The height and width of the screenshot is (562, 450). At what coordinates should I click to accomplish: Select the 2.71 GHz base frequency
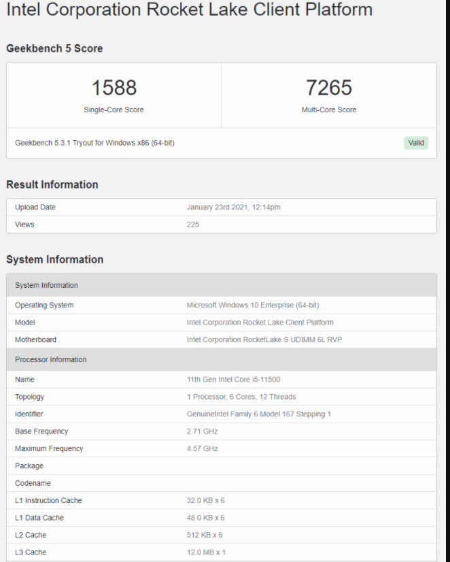(x=203, y=431)
